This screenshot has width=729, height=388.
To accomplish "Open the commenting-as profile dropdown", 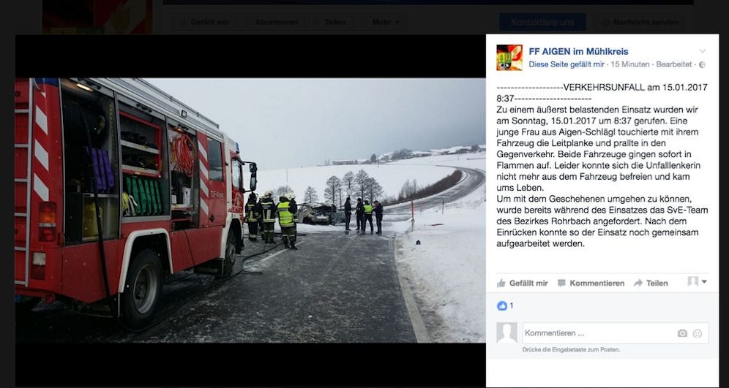I will [x=698, y=282].
